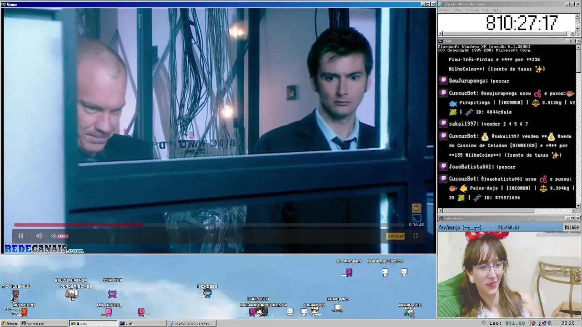Switch to Game in the taskbar
The height and width of the screenshot is (327, 582).
pyautogui.click(x=93, y=323)
